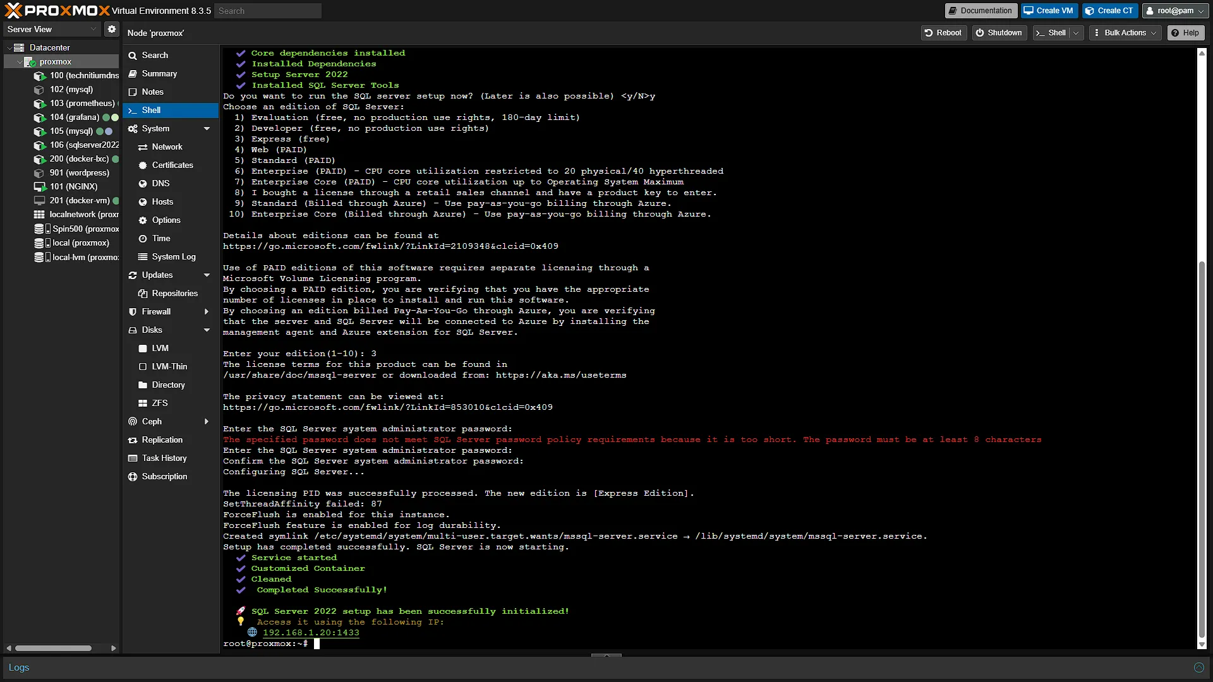Click the Updates refresh icon
This screenshot has width=1213, height=682.
[x=133, y=275]
